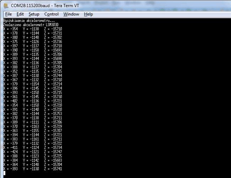Screen dimensions: 231x178
Task: Click the terminal cursor block at bottom
Action: point(4,173)
